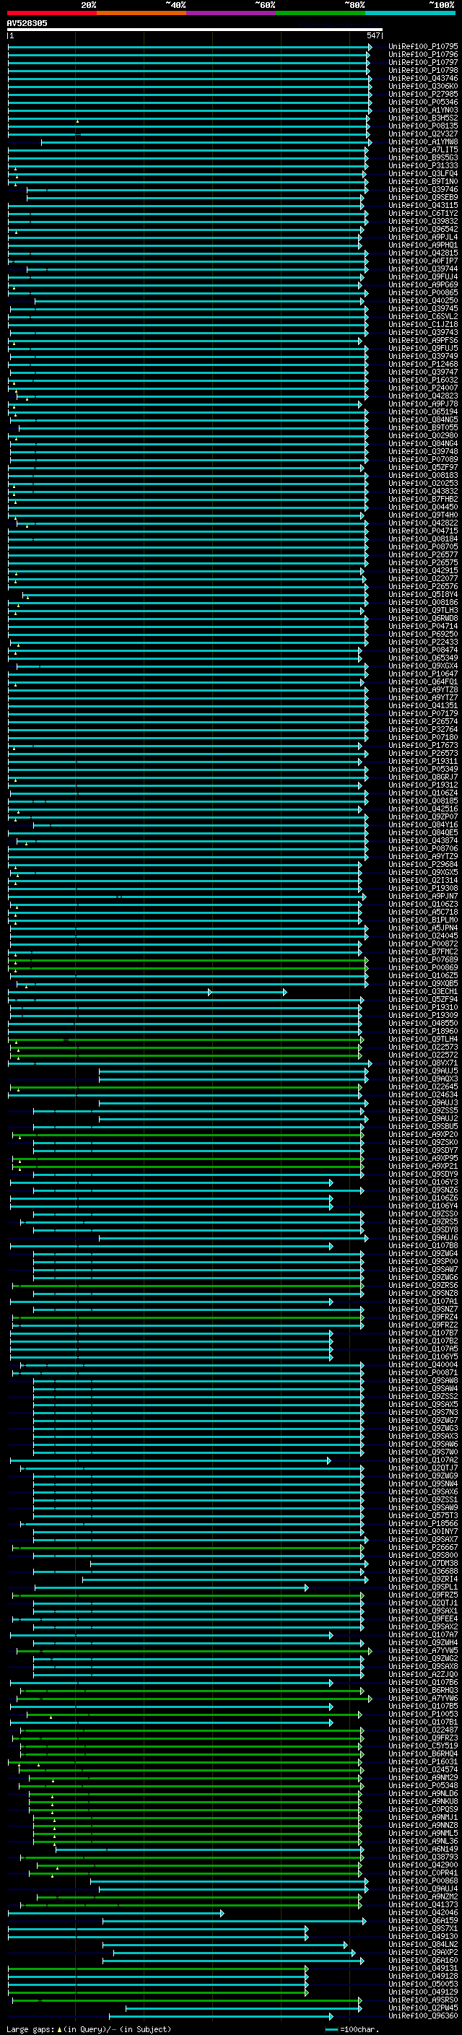Viewport: 462px width, 2035px height.
Task: Select hit label UniRef100_Q8GRJ7
Action: point(423,777)
